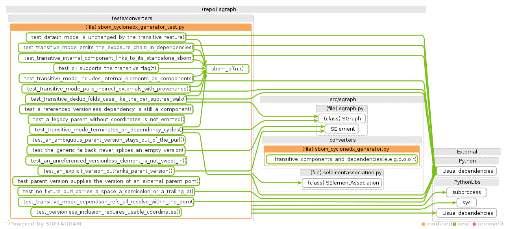This screenshot has width=507, height=229.
Task: Select Usual dependencies node under Python
Action: (x=467, y=171)
